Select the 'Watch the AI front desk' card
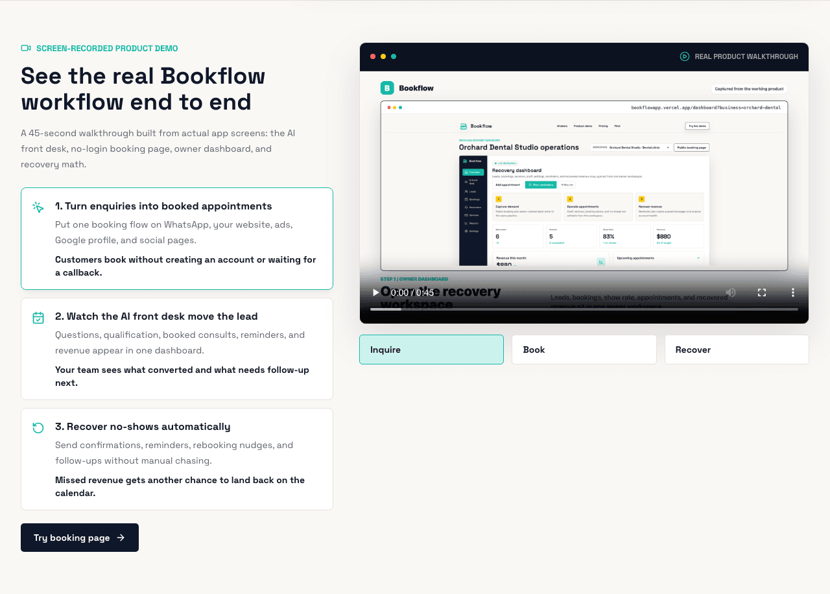 click(x=177, y=349)
